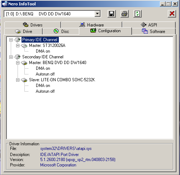
Task: Switch to the Disc tab
Action: click(x=61, y=31)
